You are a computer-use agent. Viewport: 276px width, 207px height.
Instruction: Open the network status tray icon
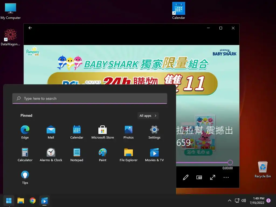tap(237, 201)
